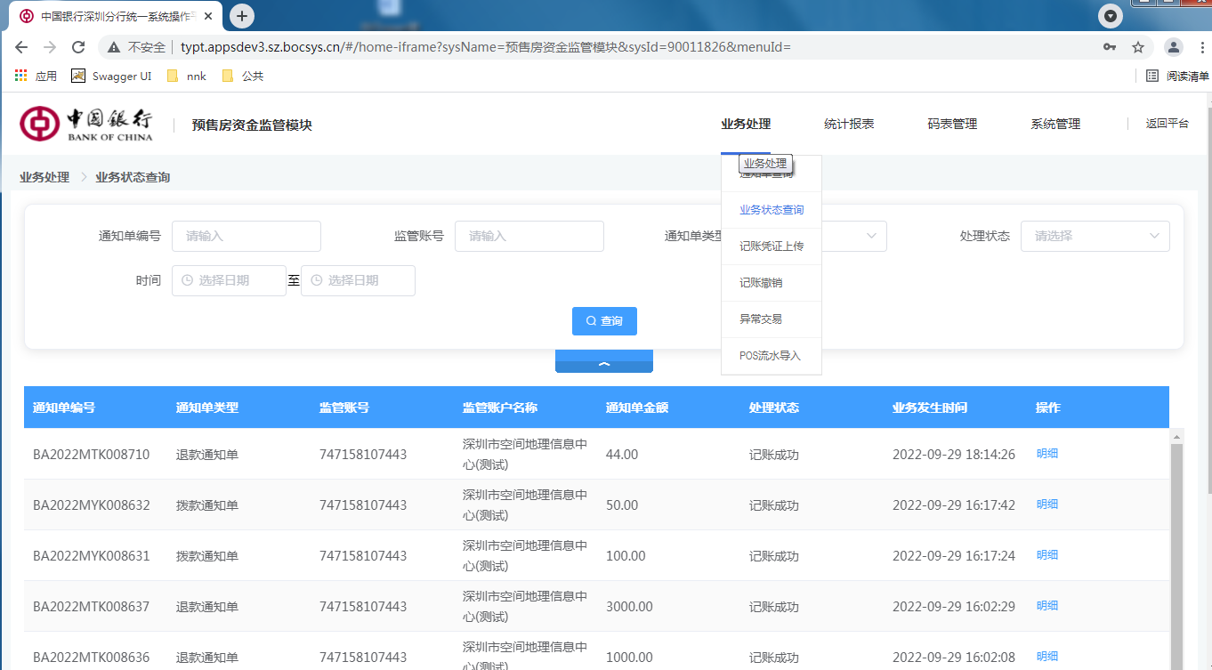
Task: Click the browser address bar URL
Action: click(x=485, y=47)
